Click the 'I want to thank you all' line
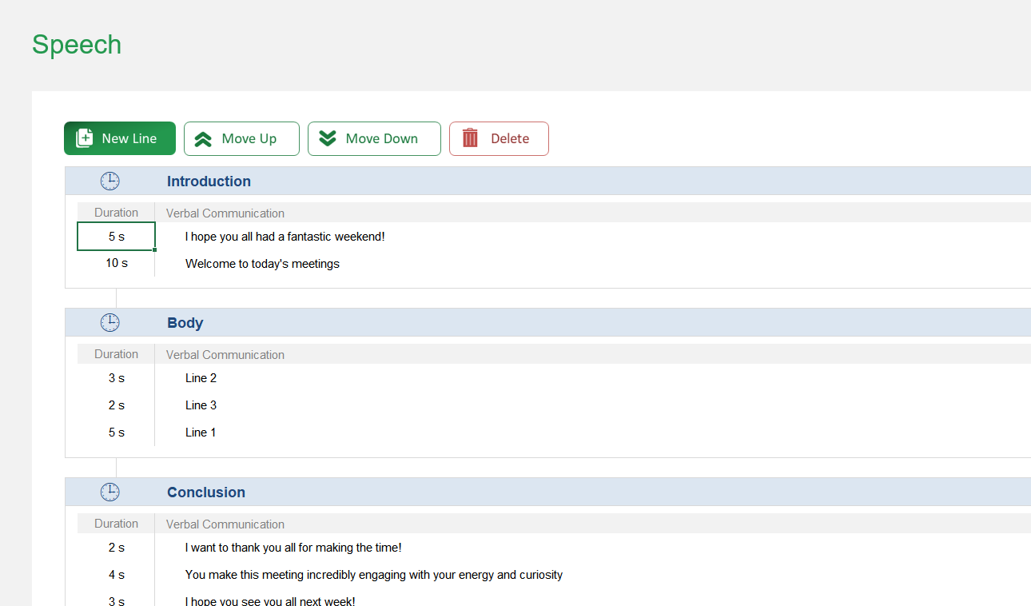Image resolution: width=1031 pixels, height=606 pixels. (x=293, y=548)
